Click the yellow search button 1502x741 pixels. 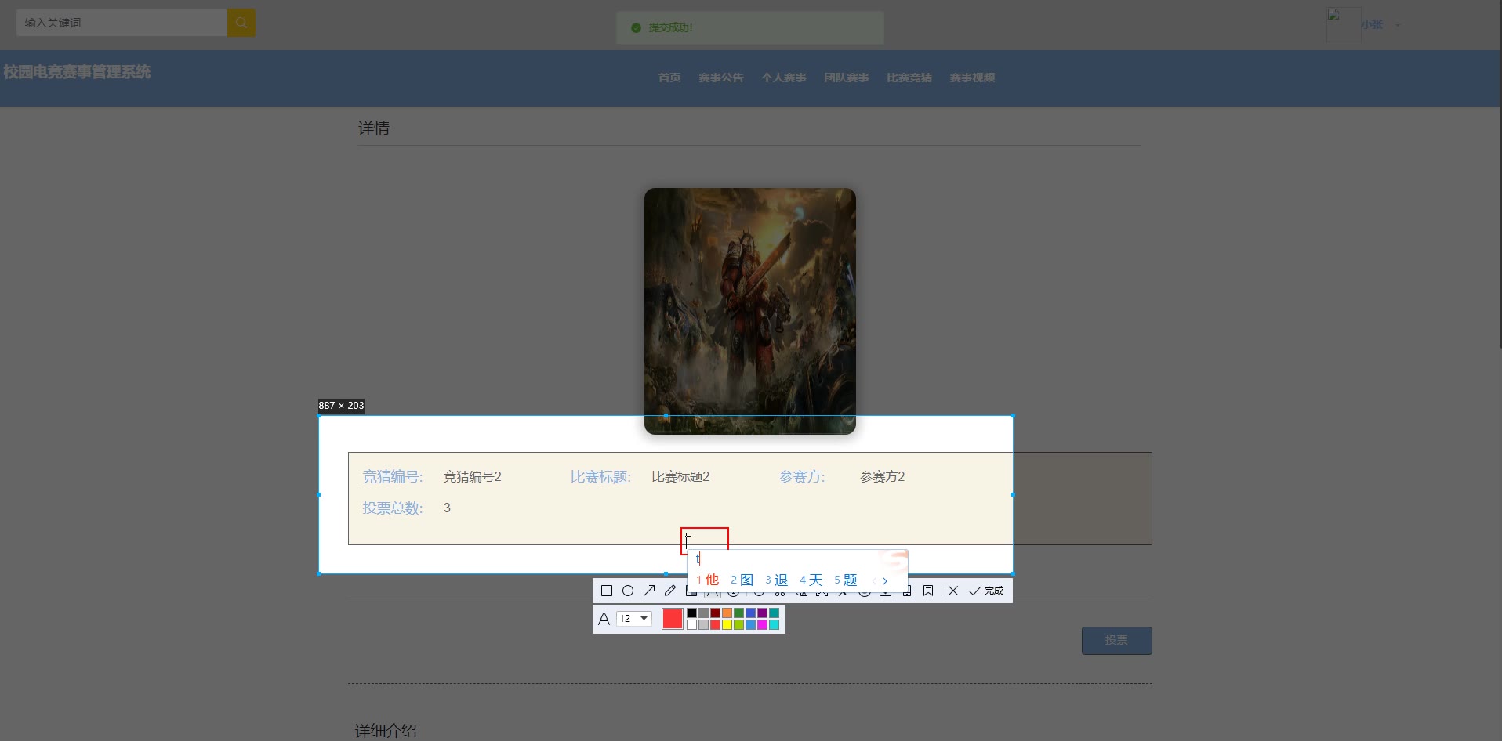click(241, 23)
